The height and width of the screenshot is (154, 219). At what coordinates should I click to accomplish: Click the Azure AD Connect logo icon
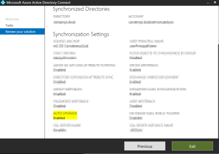(3, 3)
